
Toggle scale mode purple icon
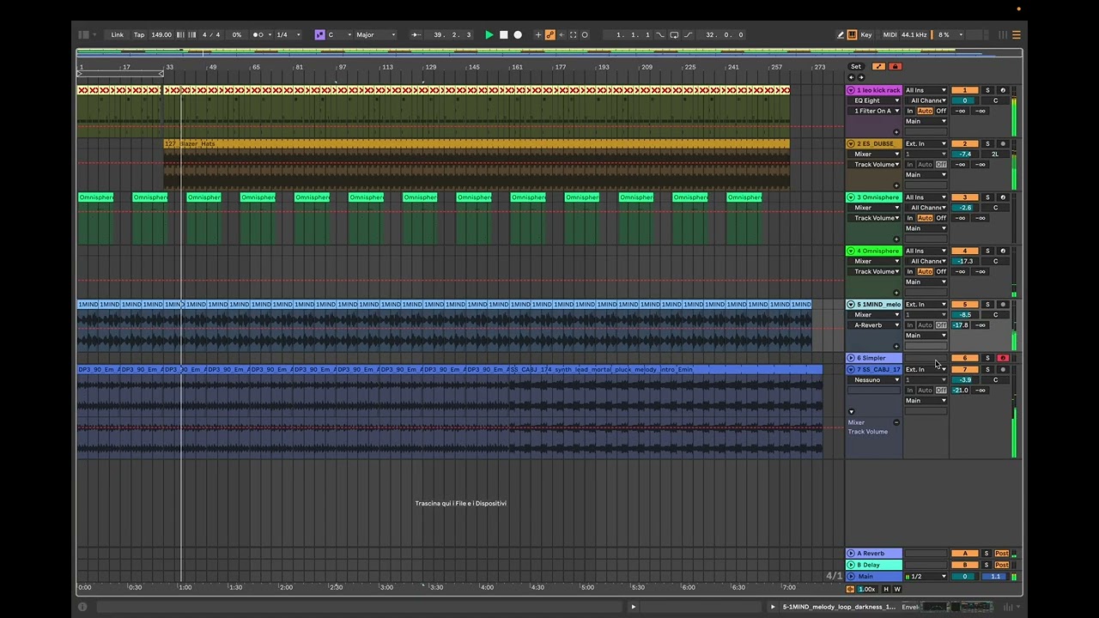(319, 34)
